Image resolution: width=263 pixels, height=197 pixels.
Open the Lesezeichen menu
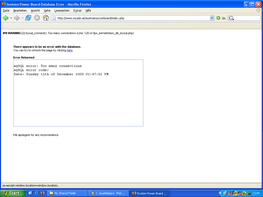pos(62,11)
